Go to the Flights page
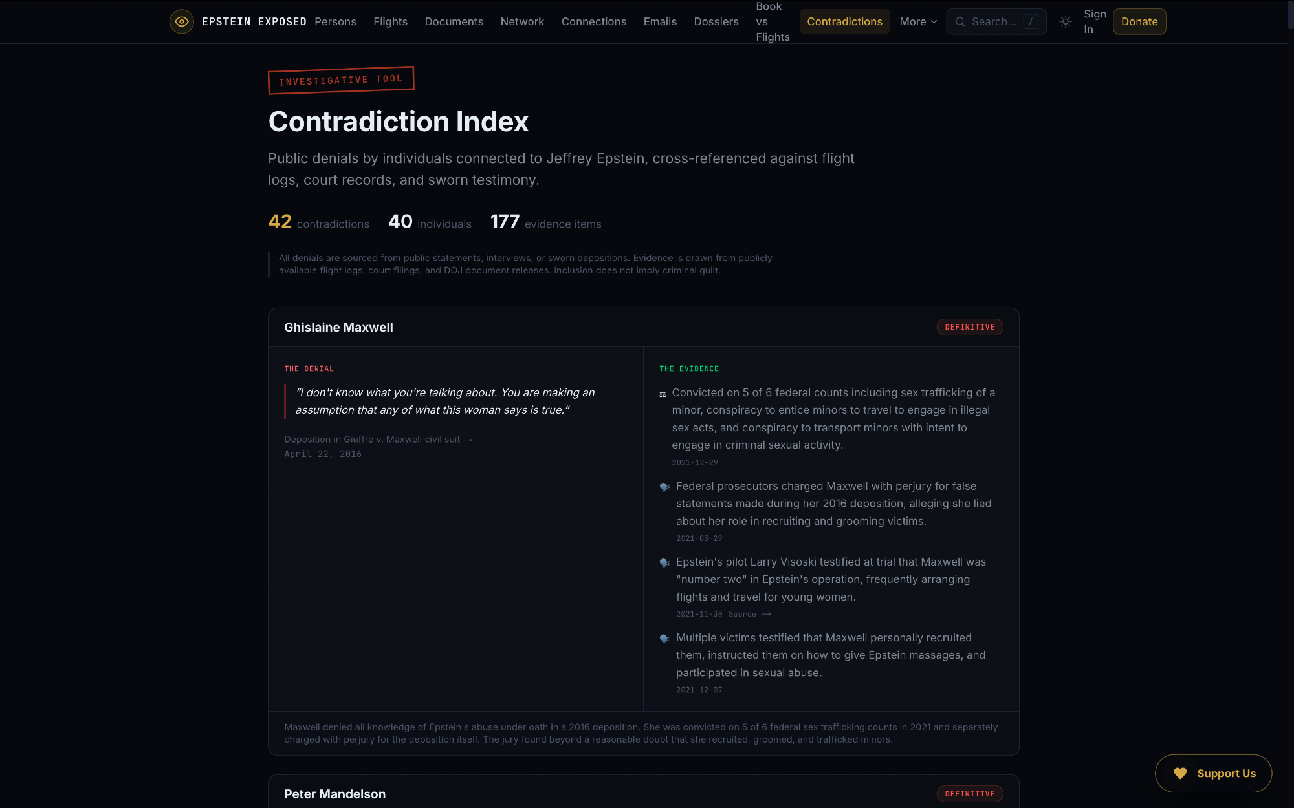1294x808 pixels. coord(390,22)
